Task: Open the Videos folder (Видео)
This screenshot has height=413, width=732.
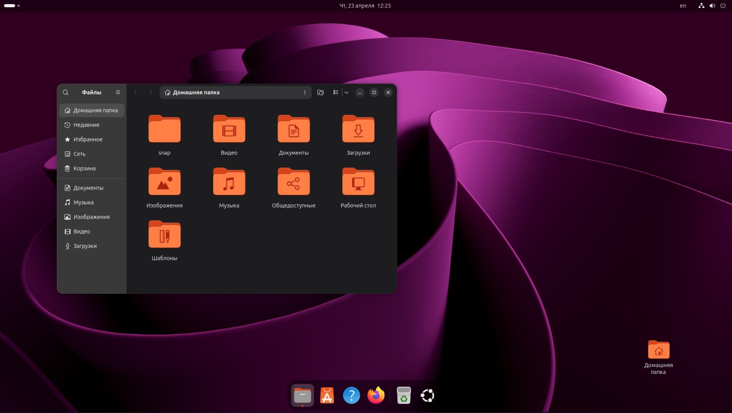Action: (x=229, y=130)
